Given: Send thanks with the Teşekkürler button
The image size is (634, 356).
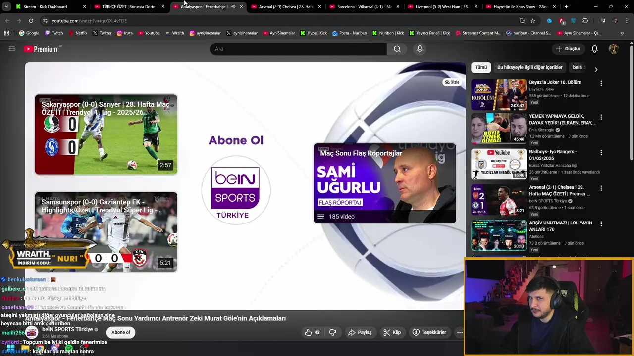Looking at the screenshot, I should tap(429, 332).
